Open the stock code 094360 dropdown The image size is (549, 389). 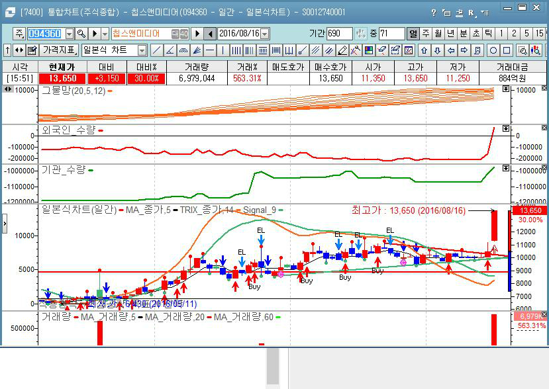click(68, 34)
